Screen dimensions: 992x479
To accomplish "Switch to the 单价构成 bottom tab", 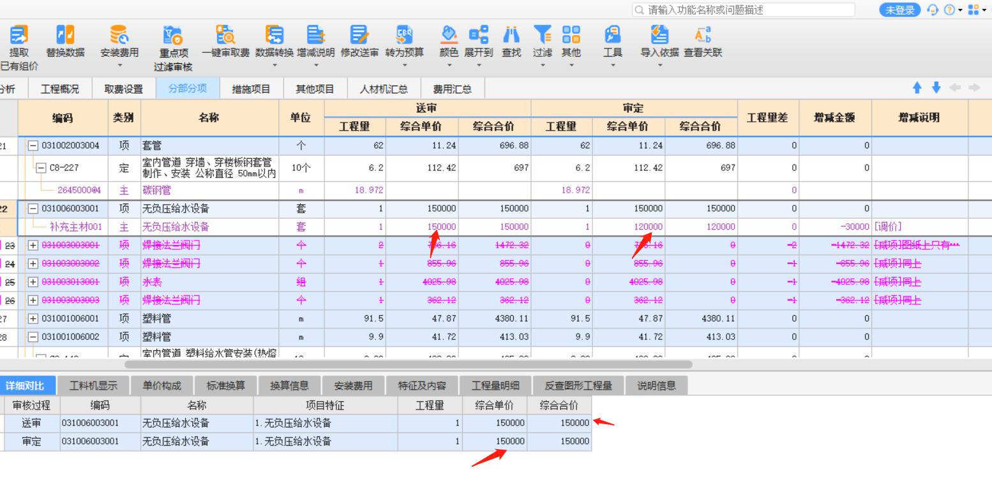I will (x=162, y=385).
